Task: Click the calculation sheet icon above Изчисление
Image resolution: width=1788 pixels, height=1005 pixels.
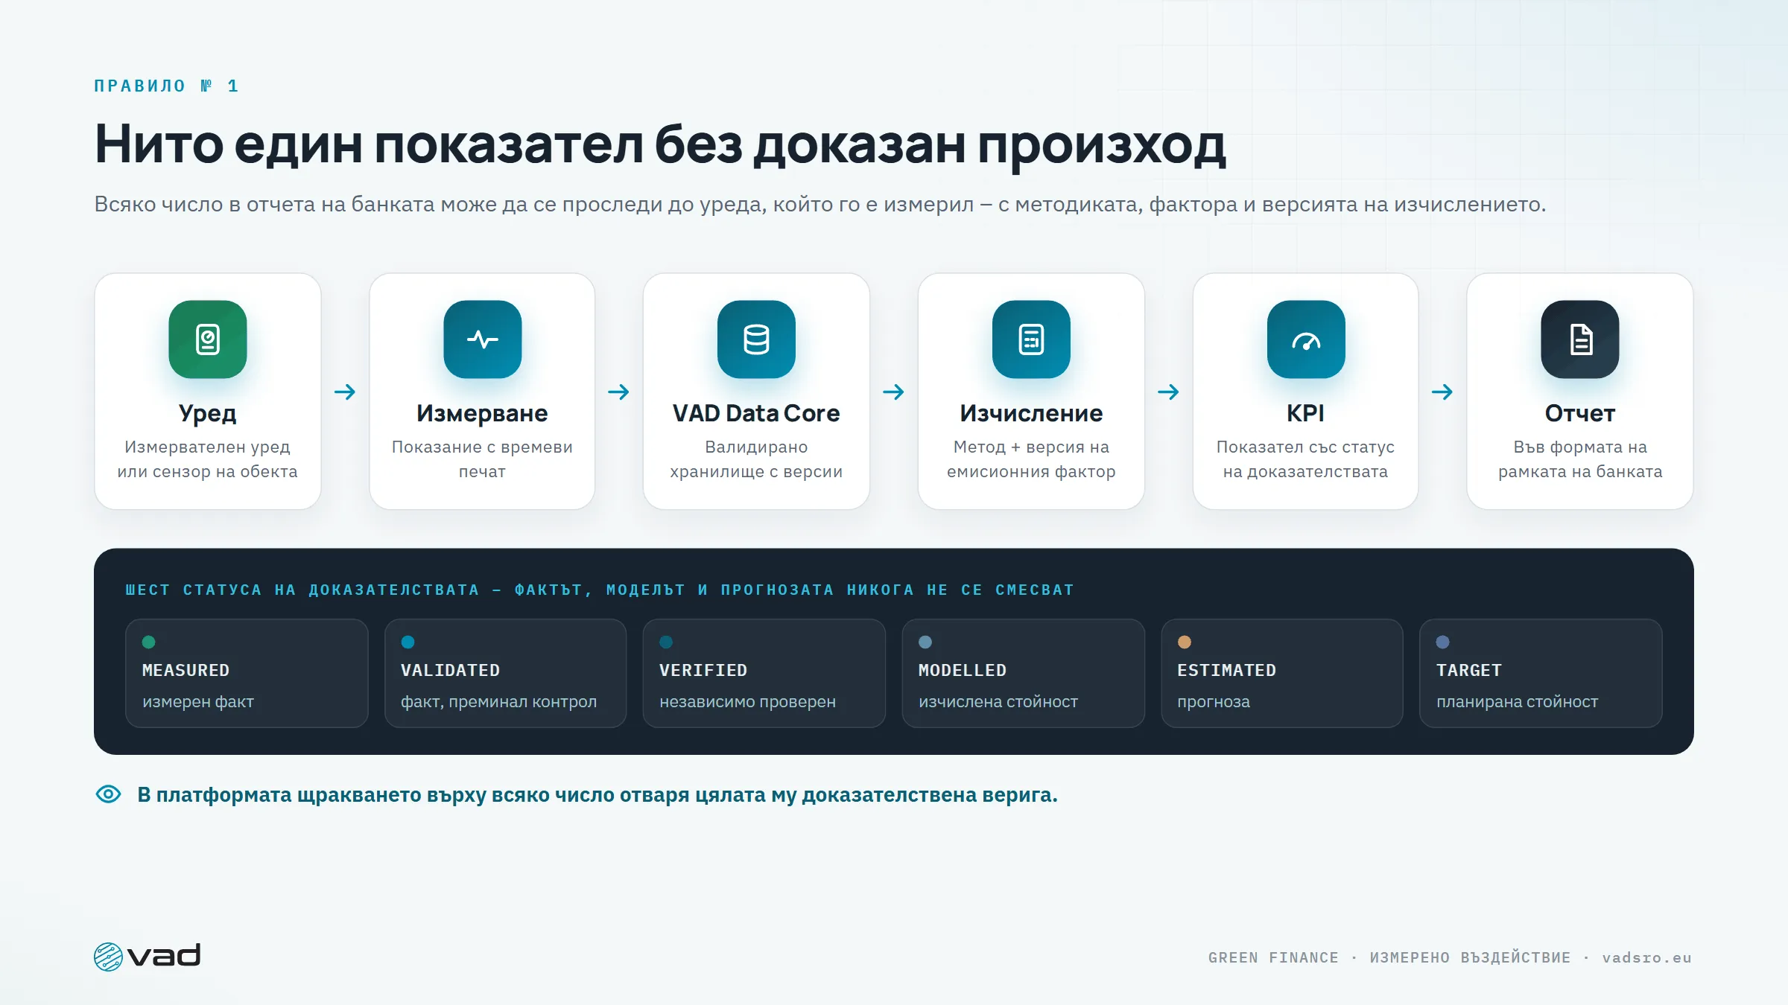Action: pyautogui.click(x=1031, y=339)
